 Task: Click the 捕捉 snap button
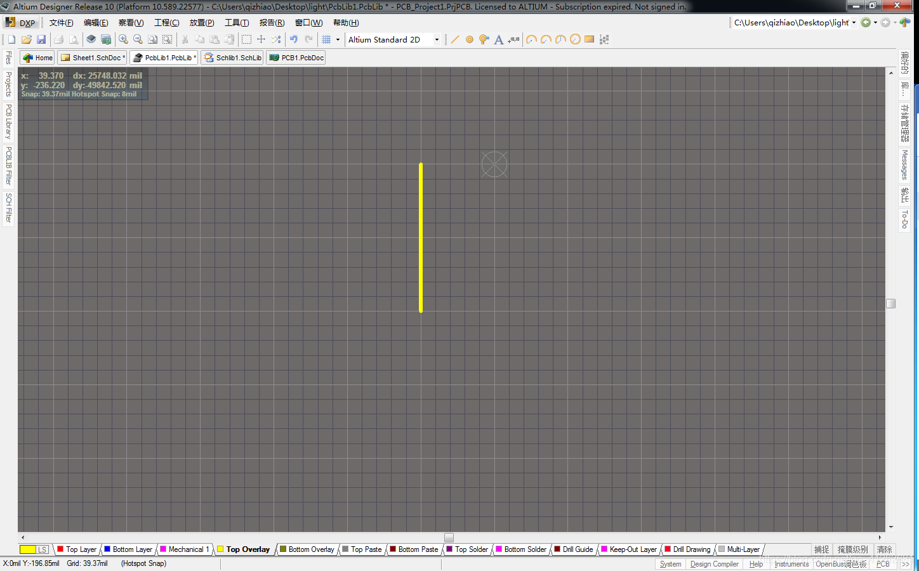click(x=822, y=549)
